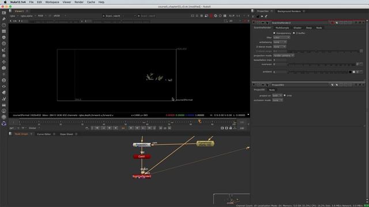The height and width of the screenshot is (207, 369).
Task: Click the red icon in ScanlineRender2 header
Action: 333,23
